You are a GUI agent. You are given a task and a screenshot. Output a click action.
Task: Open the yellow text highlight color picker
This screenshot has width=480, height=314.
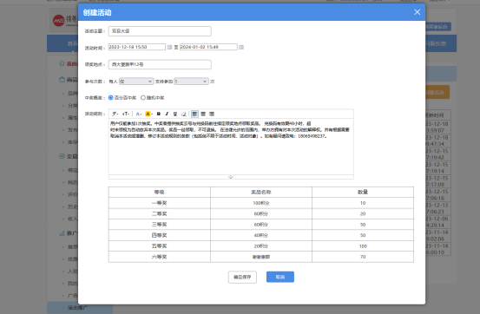(148, 114)
